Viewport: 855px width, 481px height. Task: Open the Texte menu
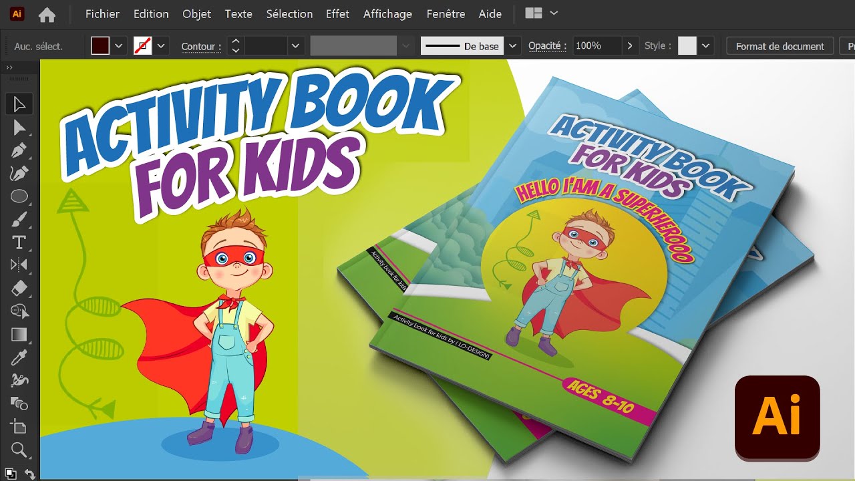(x=238, y=13)
